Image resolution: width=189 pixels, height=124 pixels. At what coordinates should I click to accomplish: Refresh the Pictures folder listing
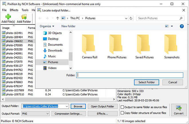click(x=131, y=18)
